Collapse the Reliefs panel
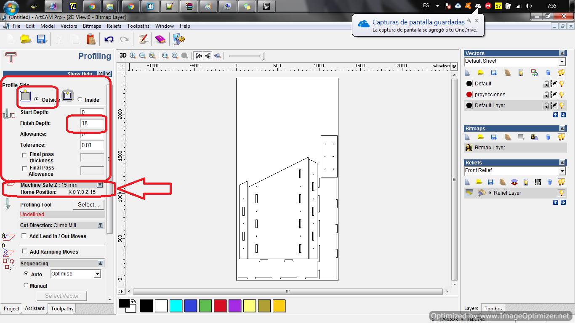 point(562,163)
